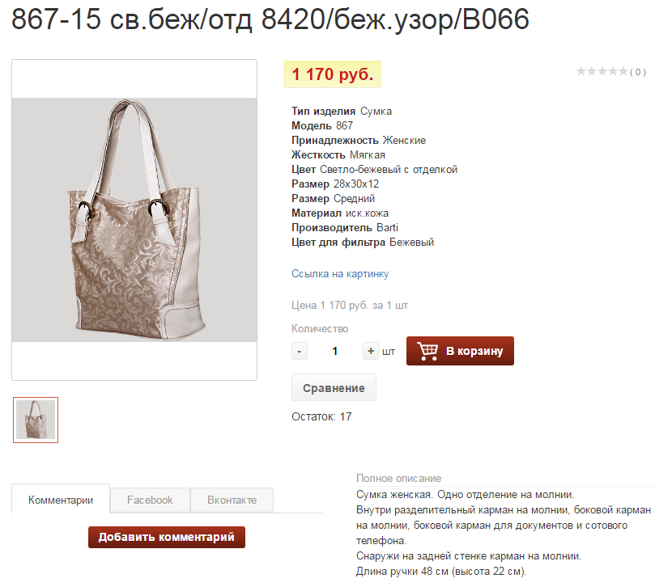Viewport: 672px width, 587px height.
Task: Rate product with the first star
Action: pyautogui.click(x=581, y=71)
